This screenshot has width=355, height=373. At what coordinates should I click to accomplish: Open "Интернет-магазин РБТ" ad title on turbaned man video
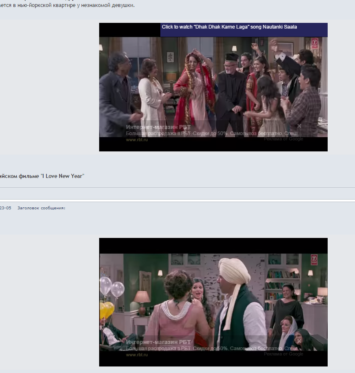pyautogui.click(x=158, y=342)
